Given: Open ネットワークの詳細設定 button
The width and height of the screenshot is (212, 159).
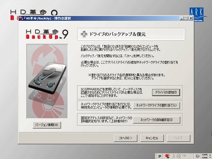Looking at the screenshot, I should coord(156,120).
